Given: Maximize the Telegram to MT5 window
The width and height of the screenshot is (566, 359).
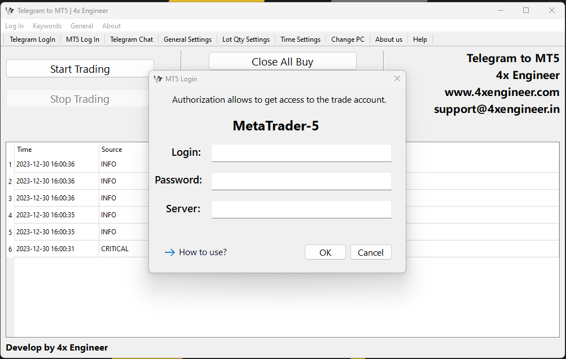Looking at the screenshot, I should pos(526,11).
